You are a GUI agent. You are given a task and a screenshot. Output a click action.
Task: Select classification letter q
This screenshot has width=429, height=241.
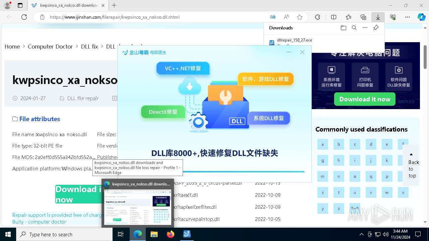click(x=371, y=176)
